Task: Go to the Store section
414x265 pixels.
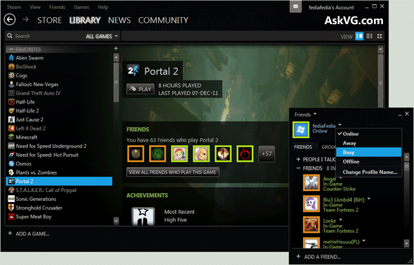Action: 50,20
